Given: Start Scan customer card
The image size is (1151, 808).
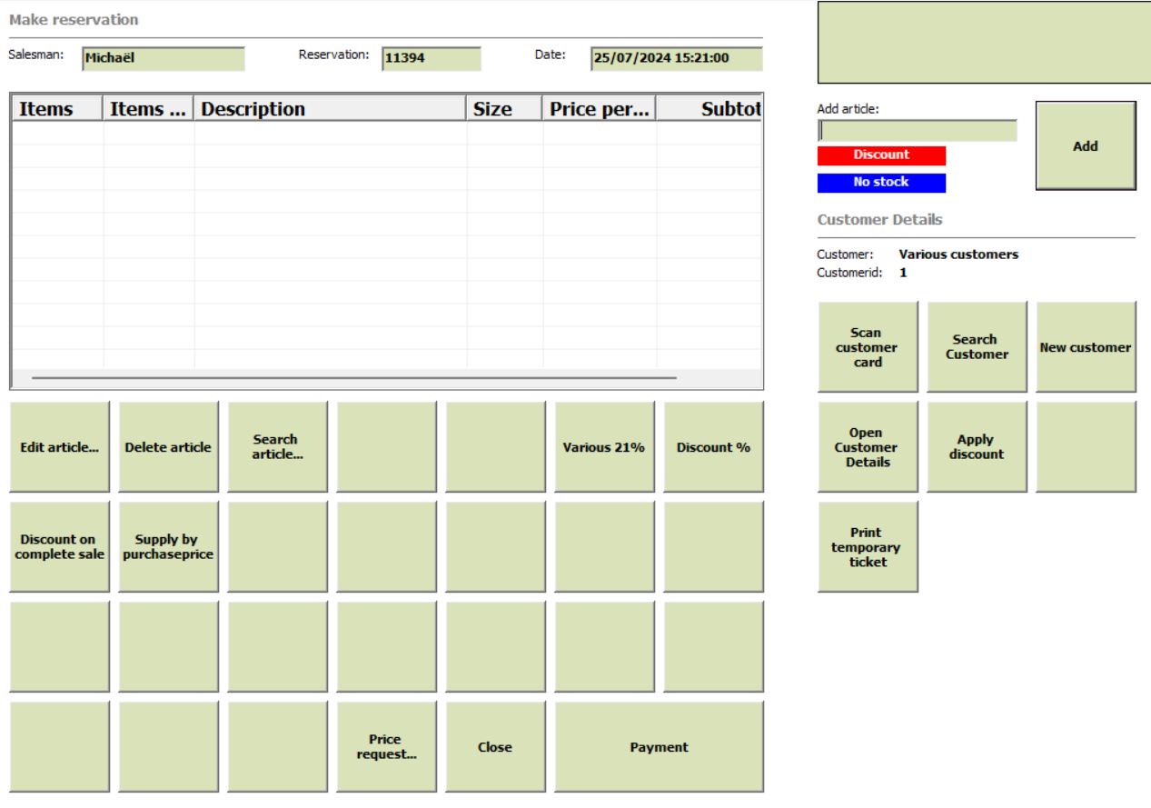Looking at the screenshot, I should pyautogui.click(x=868, y=347).
